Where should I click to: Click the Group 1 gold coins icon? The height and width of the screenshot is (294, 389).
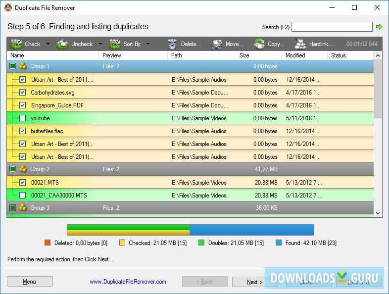tap(23, 66)
